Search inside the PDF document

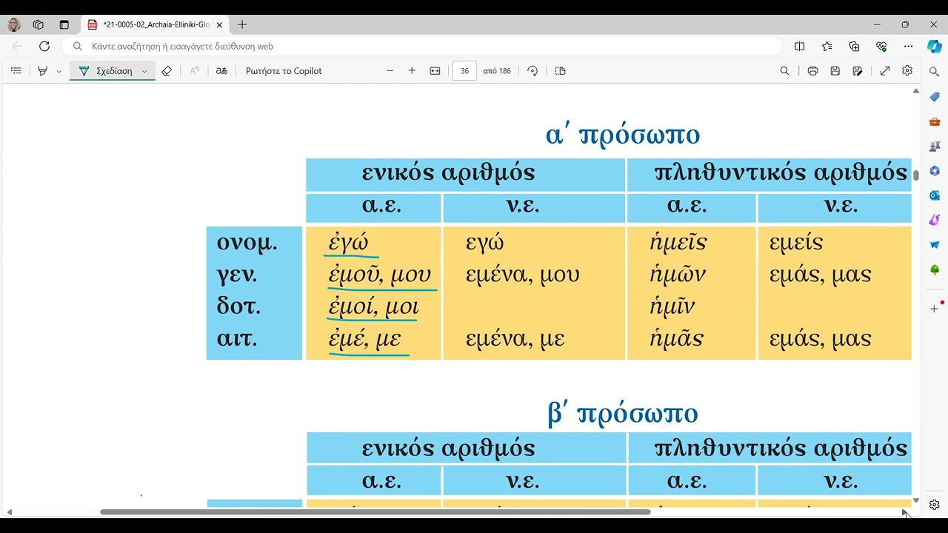click(784, 71)
